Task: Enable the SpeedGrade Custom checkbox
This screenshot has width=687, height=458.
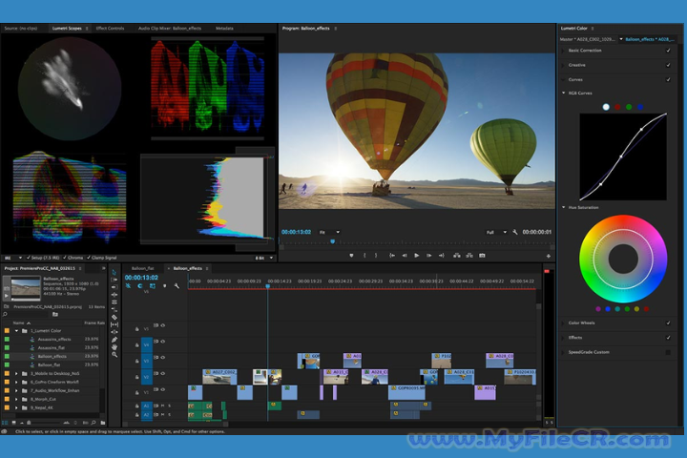Action: 668,352
